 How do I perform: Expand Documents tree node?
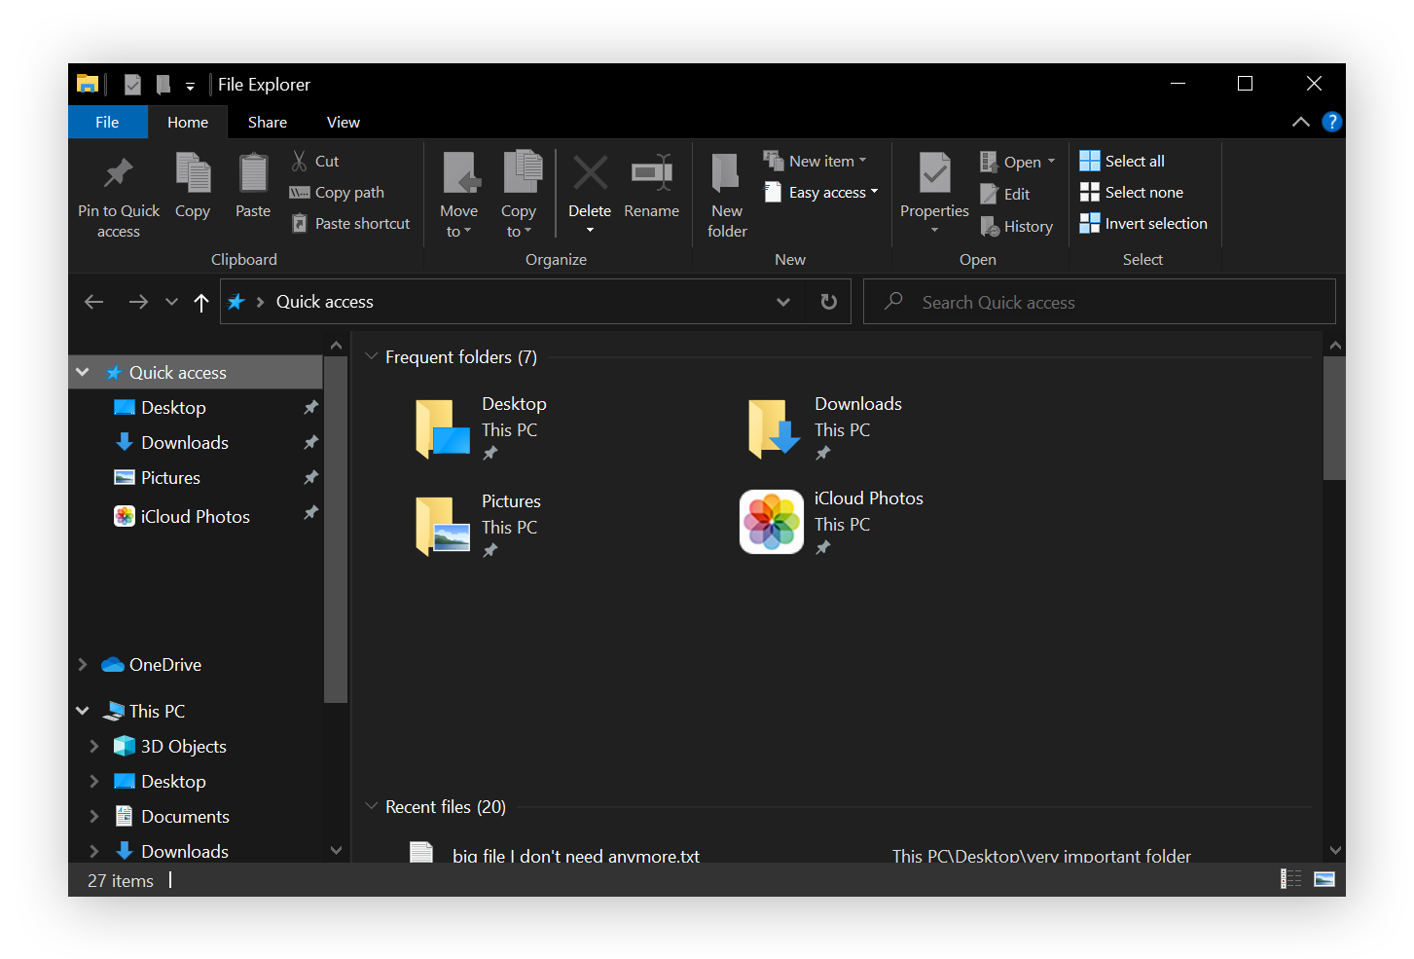click(94, 816)
